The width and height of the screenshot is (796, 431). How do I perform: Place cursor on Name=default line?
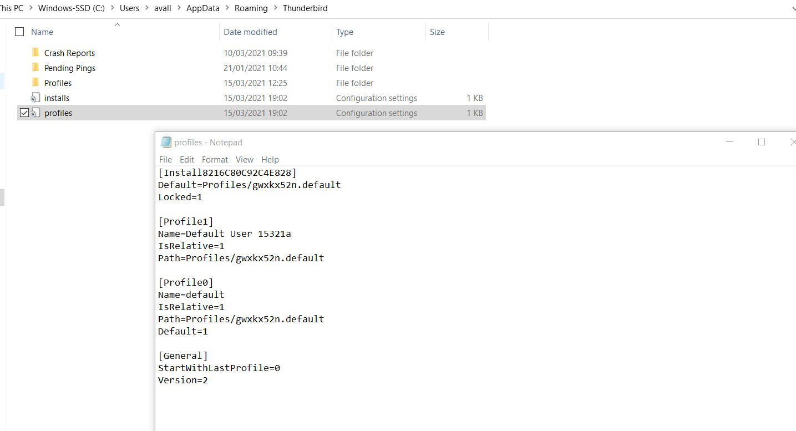pyautogui.click(x=191, y=295)
